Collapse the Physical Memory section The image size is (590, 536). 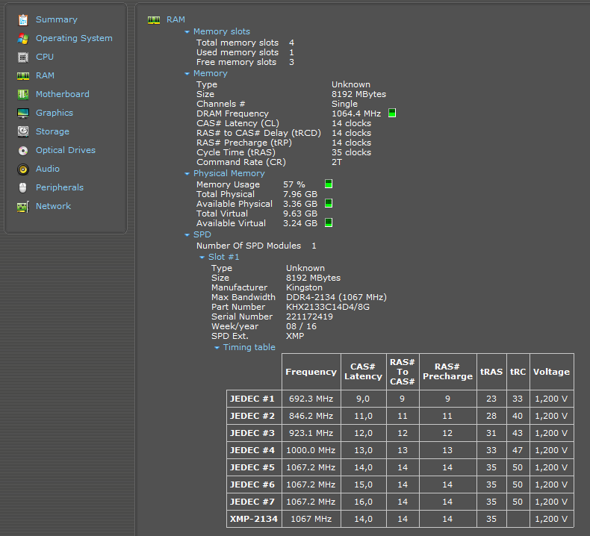[x=187, y=174]
